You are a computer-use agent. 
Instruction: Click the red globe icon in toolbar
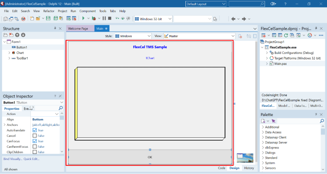(x=23, y=19)
